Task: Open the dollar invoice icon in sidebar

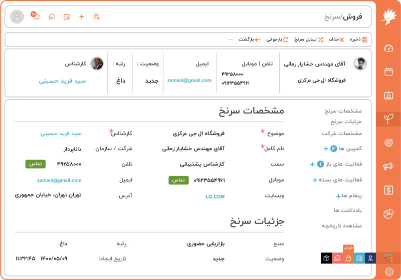Action: (x=388, y=190)
